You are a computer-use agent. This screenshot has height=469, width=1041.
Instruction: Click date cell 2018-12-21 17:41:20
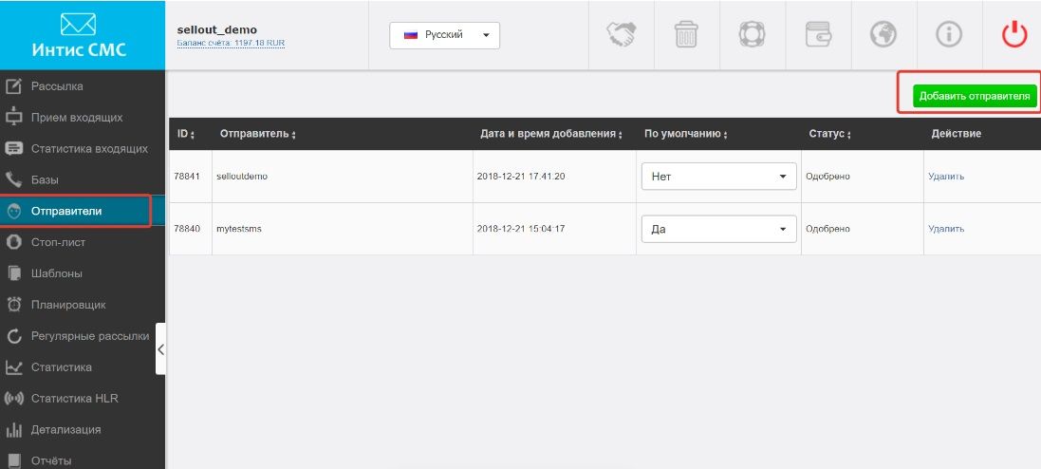tap(520, 177)
